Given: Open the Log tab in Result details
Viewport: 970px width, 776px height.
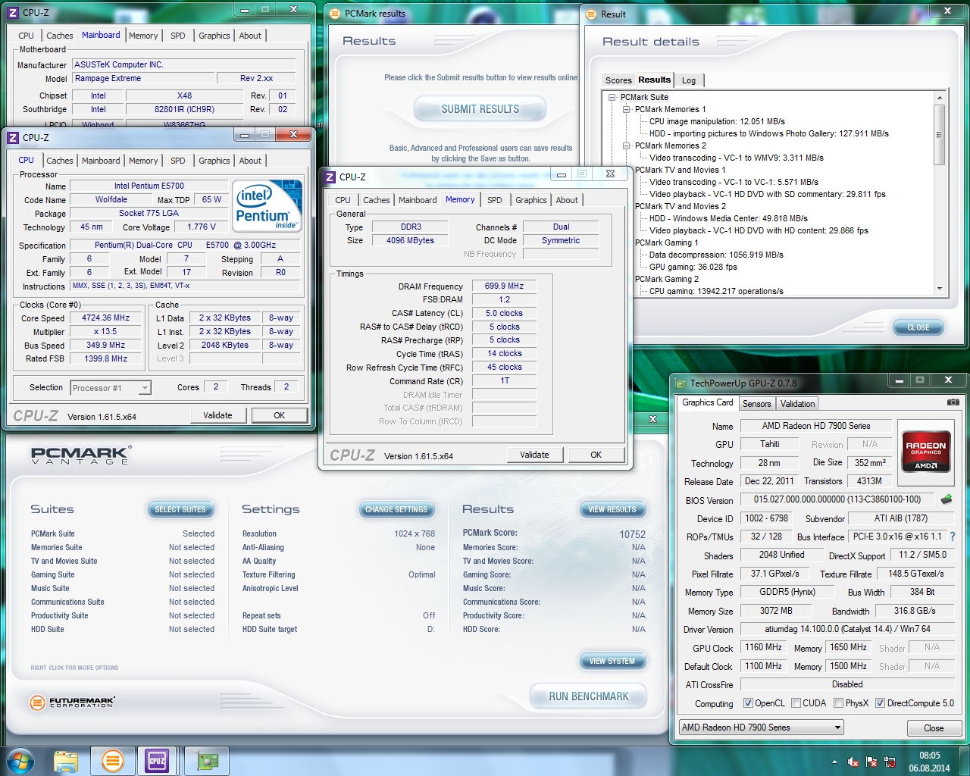Looking at the screenshot, I should (x=689, y=80).
